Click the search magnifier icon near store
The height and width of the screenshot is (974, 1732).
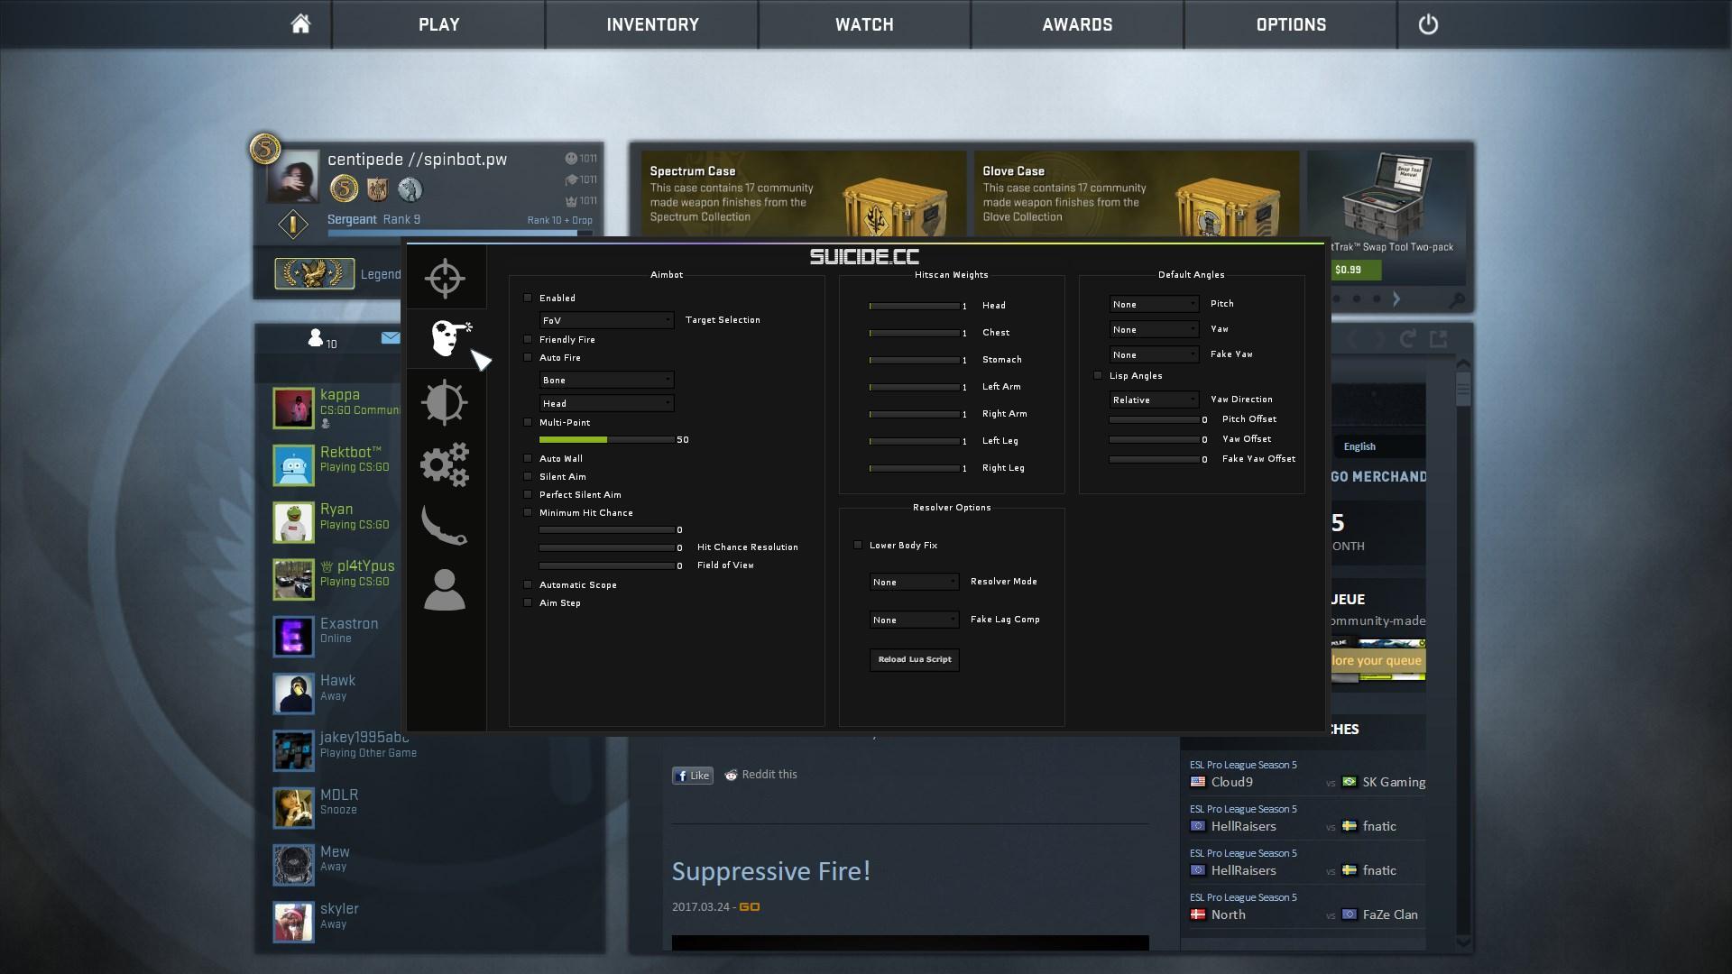(x=1456, y=299)
